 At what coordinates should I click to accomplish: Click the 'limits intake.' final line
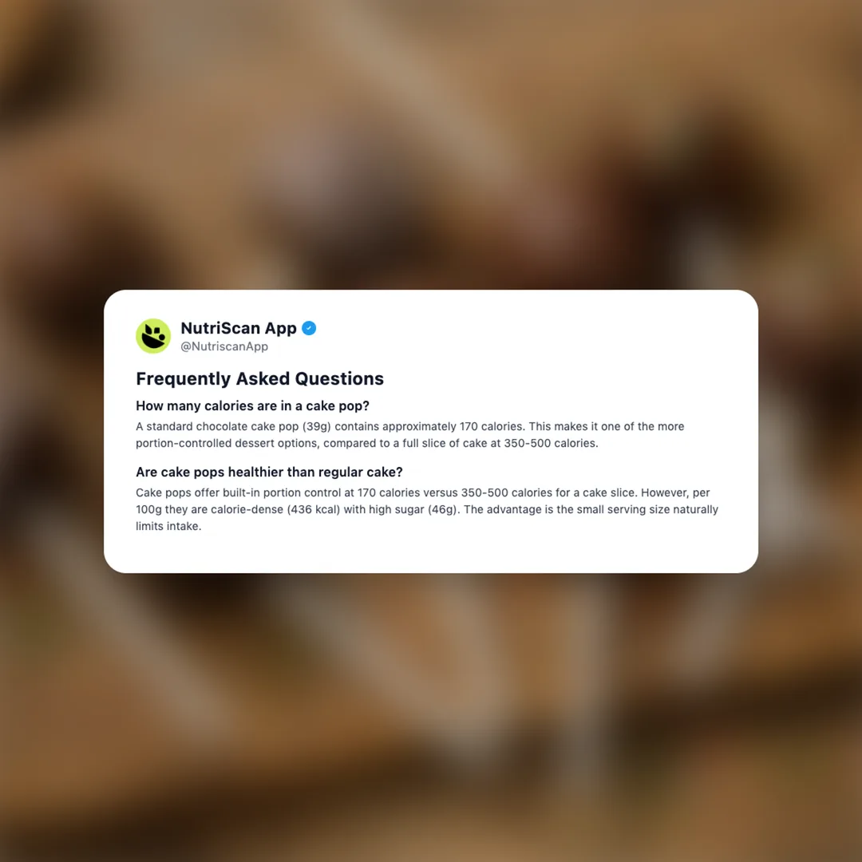[x=168, y=526]
